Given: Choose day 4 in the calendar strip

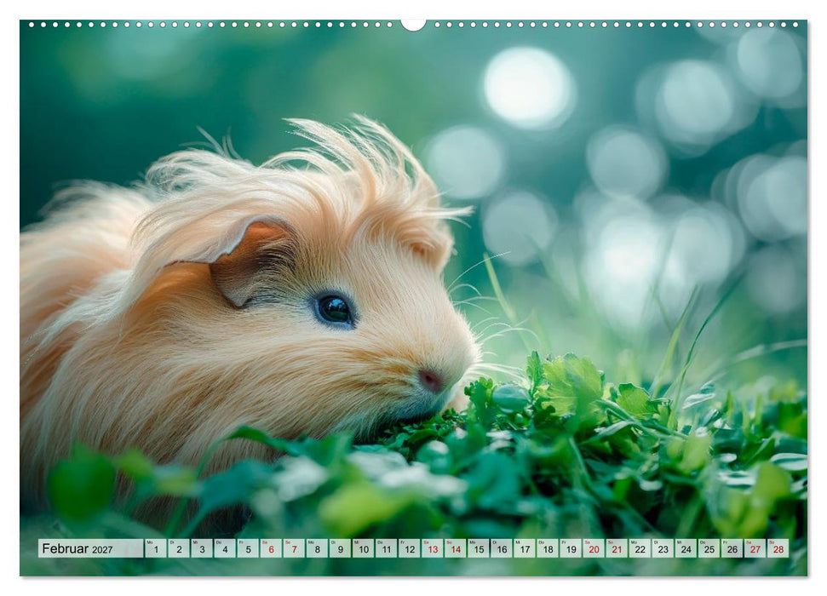Looking at the screenshot, I should click(225, 548).
